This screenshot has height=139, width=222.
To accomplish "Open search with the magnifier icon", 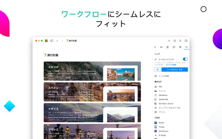I will tap(180, 41).
